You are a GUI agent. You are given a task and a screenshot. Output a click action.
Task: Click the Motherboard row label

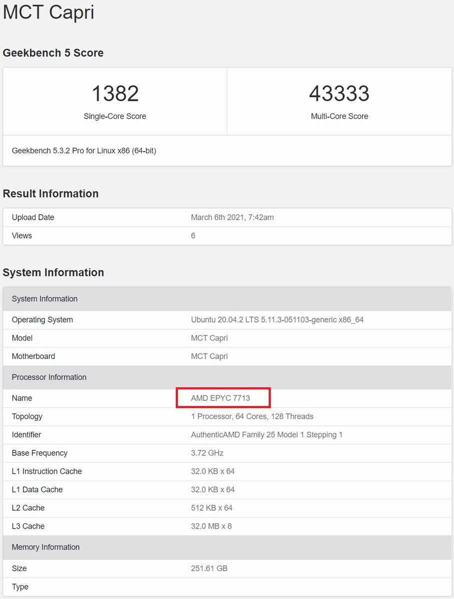coord(33,356)
